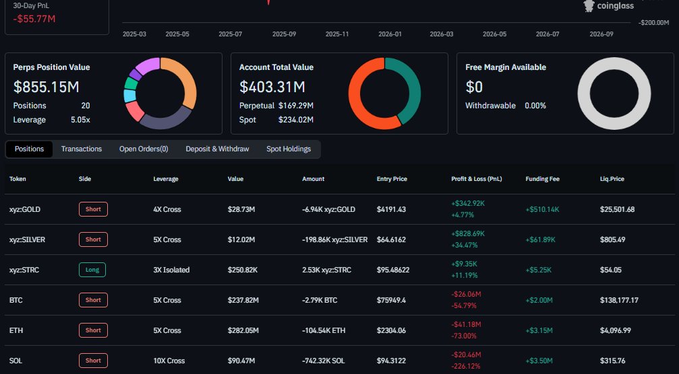Click the Short badge in xyz:SILVER row

coord(93,239)
